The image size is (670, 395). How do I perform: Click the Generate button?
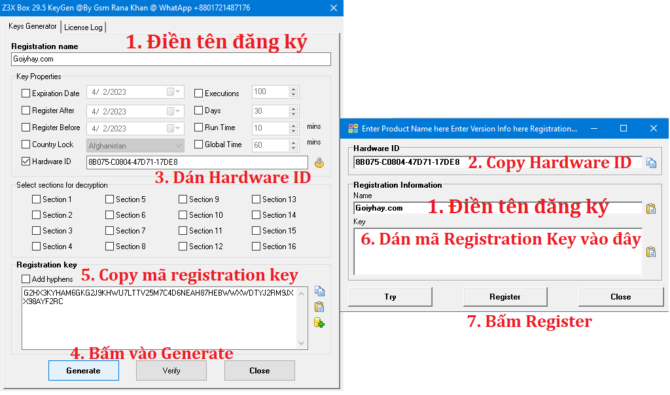[x=83, y=371]
